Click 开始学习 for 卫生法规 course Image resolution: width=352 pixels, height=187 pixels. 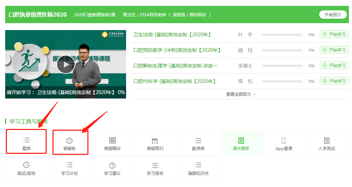point(334,35)
